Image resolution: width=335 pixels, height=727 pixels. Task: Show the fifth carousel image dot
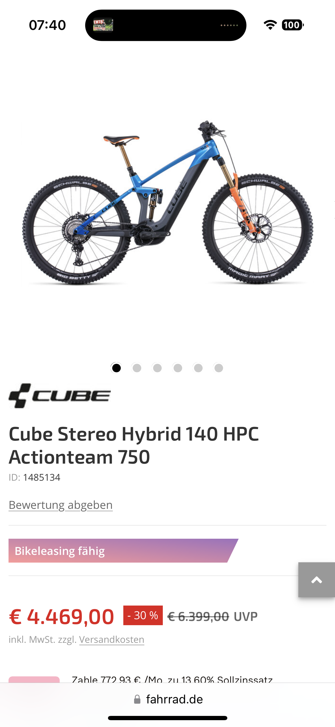point(198,368)
